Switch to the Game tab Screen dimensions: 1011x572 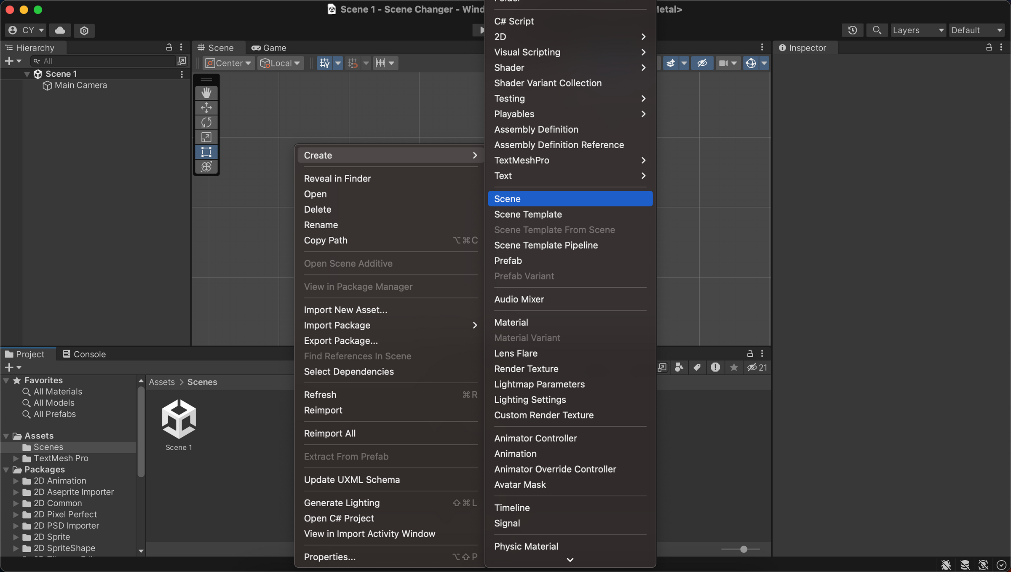click(x=268, y=48)
